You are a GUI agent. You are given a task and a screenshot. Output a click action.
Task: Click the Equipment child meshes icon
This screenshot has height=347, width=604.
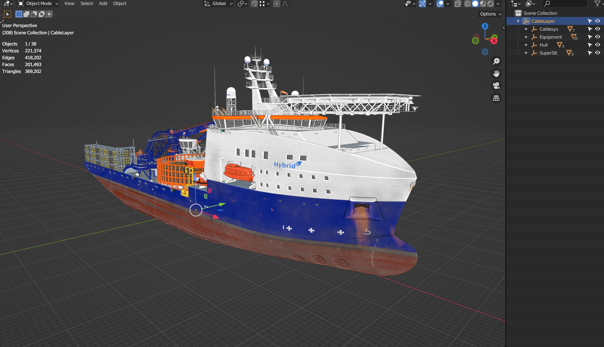coord(574,37)
